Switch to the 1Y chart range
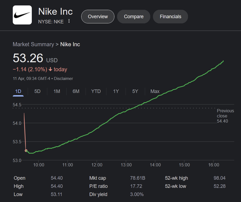The image size is (241, 202). tap(116, 91)
